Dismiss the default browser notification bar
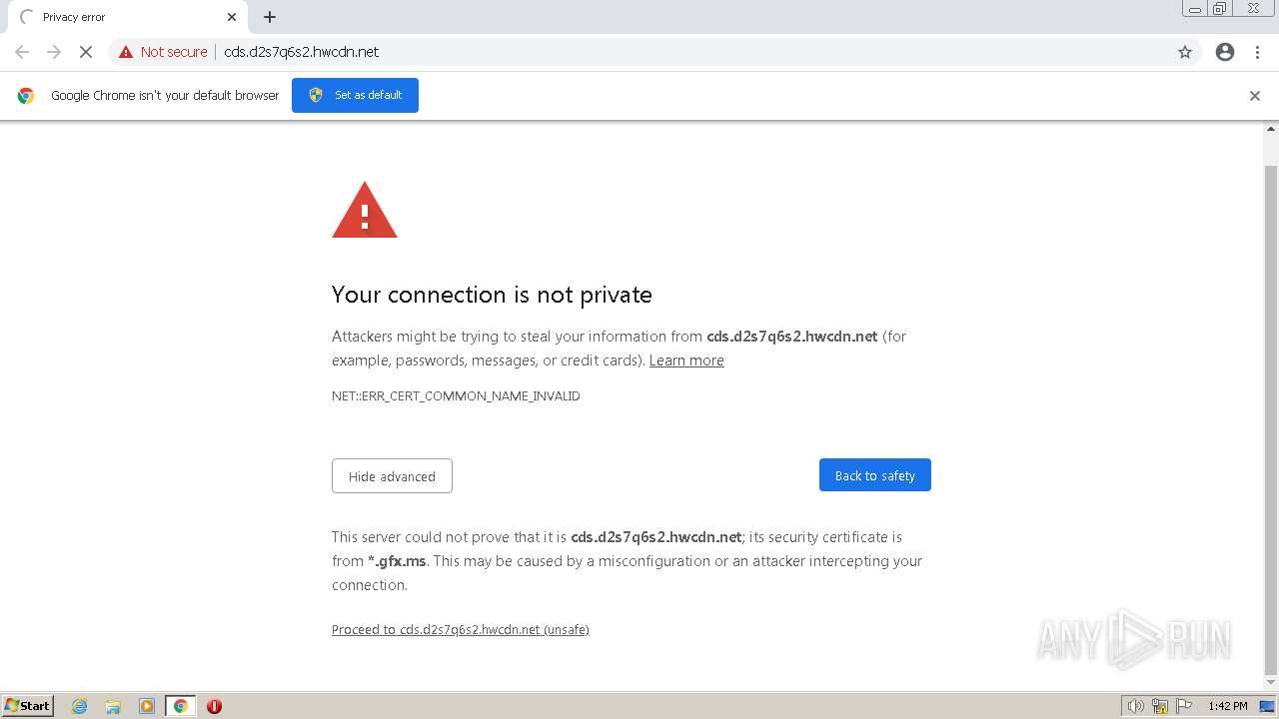 (x=1255, y=96)
